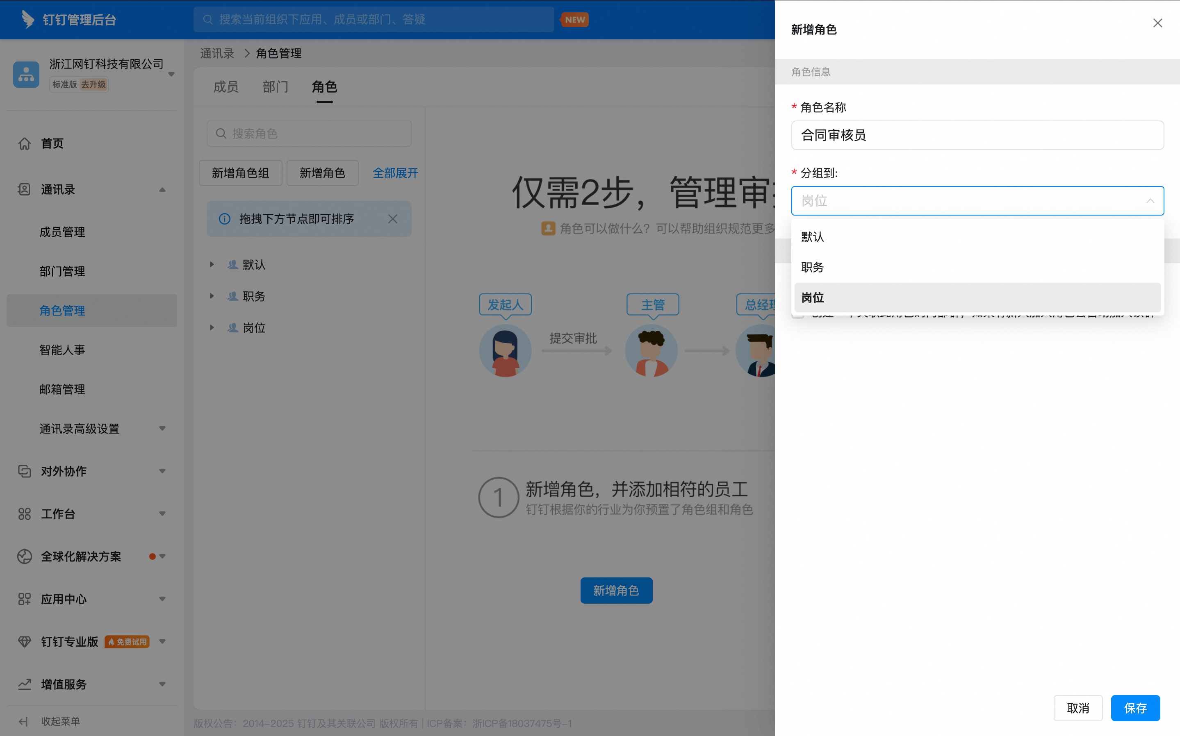The height and width of the screenshot is (736, 1180).
Task: Open 角色管理 in sidebar
Action: 91,311
